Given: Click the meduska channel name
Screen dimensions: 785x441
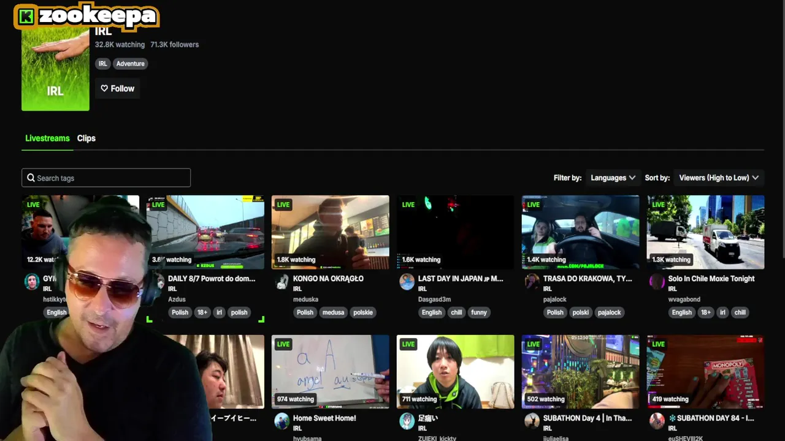Looking at the screenshot, I should click(x=305, y=300).
